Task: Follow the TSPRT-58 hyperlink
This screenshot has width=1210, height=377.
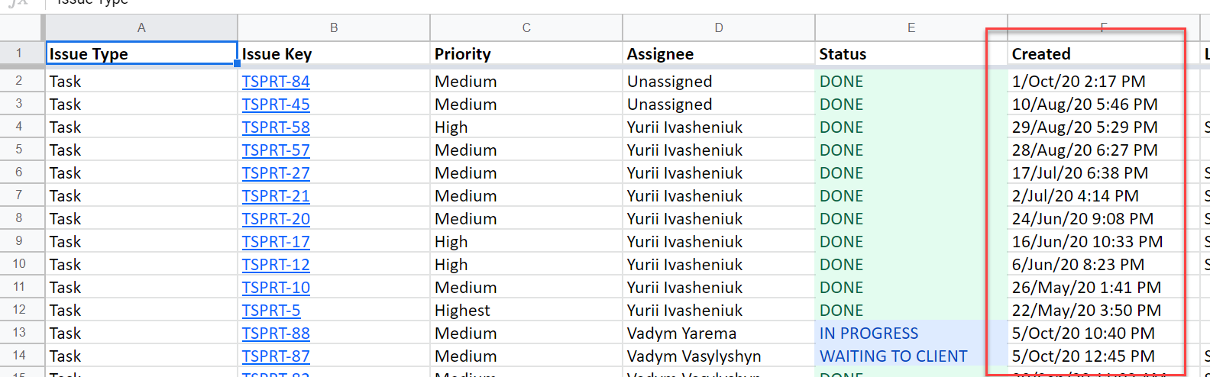Action: [276, 127]
